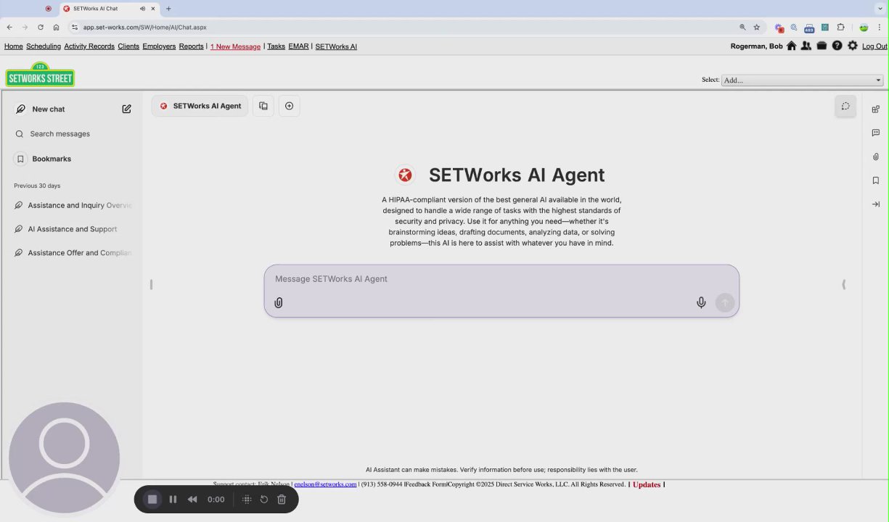This screenshot has height=522, width=889.
Task: Open the tab search chevron in Chrome
Action: 881,8
